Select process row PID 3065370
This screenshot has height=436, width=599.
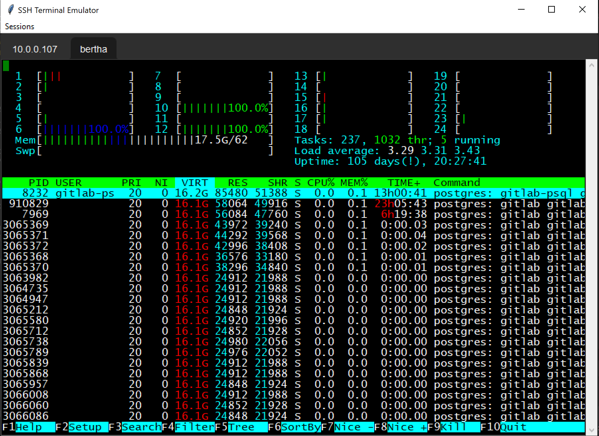tap(294, 268)
